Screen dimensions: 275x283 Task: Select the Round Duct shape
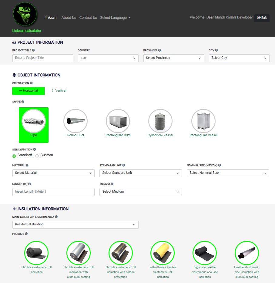click(x=75, y=123)
